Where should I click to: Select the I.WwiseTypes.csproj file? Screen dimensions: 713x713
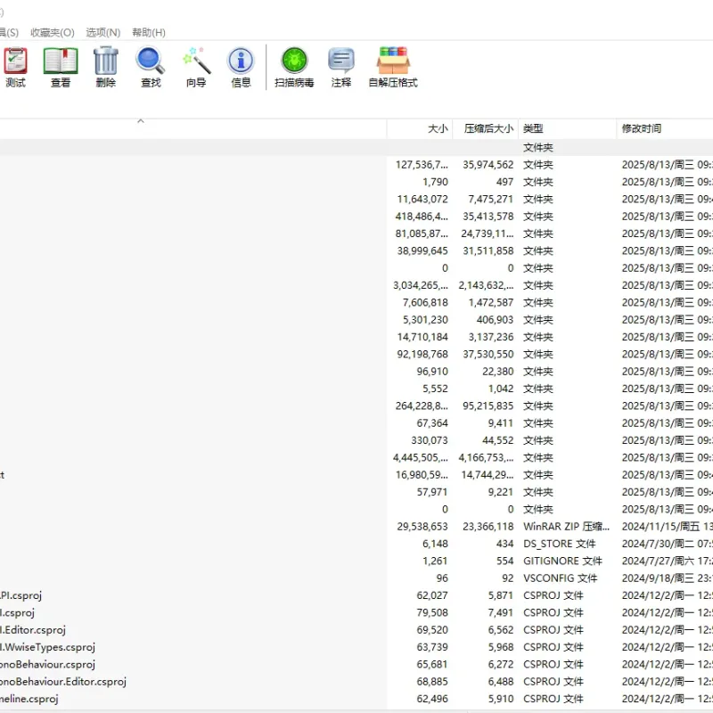click(47, 647)
